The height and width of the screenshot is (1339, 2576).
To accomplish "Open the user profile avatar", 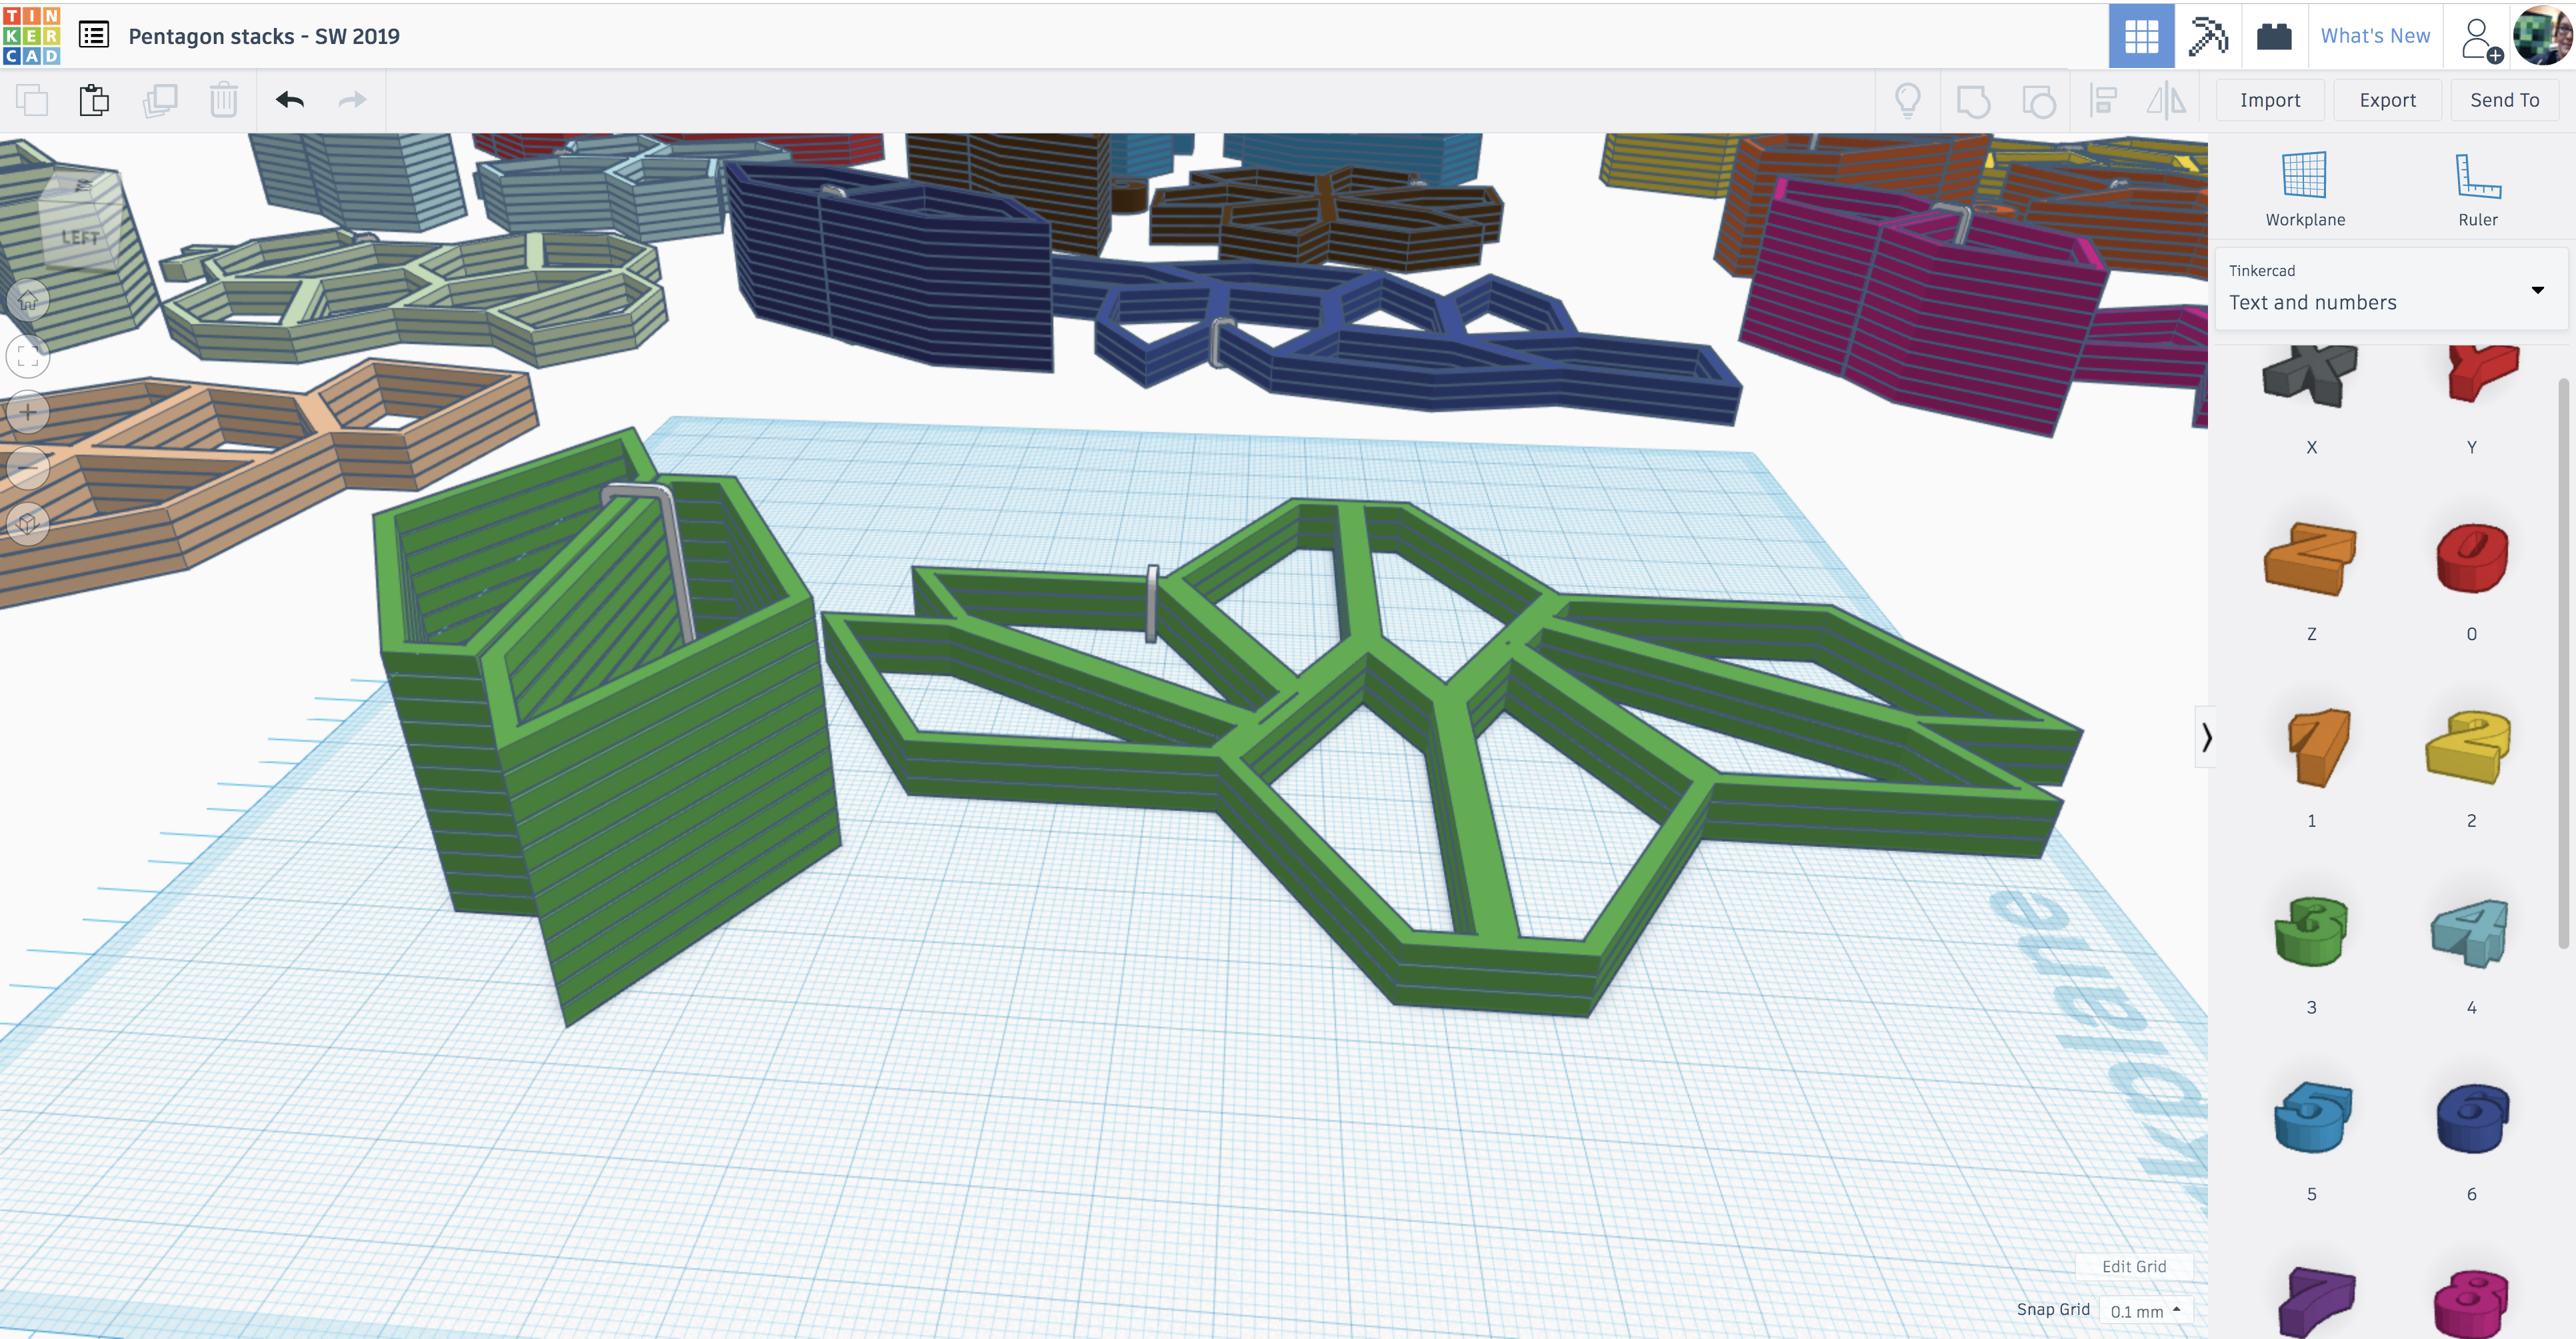I will point(2542,36).
